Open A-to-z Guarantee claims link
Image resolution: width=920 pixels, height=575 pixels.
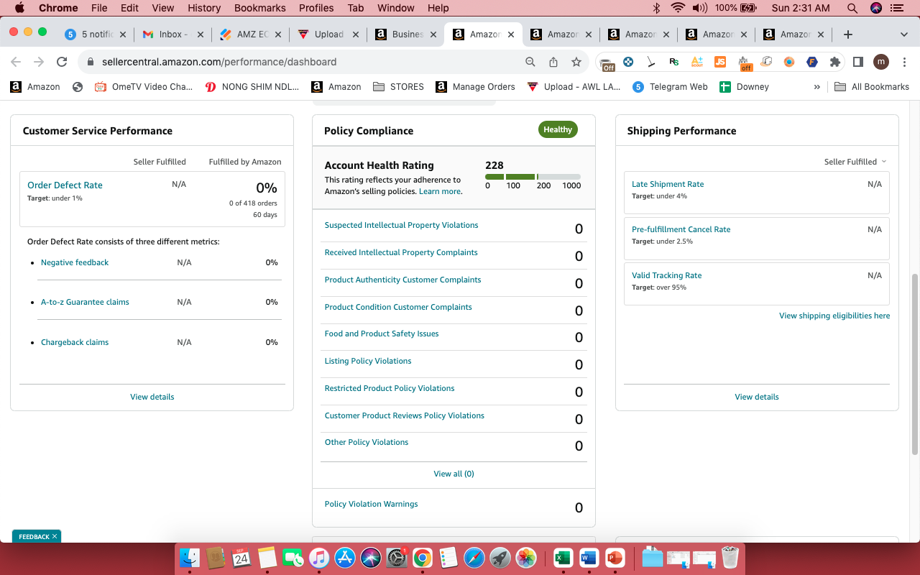tap(85, 302)
